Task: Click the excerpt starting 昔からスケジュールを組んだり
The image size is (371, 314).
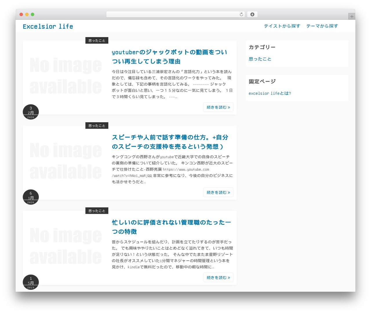Action: [x=172, y=254]
